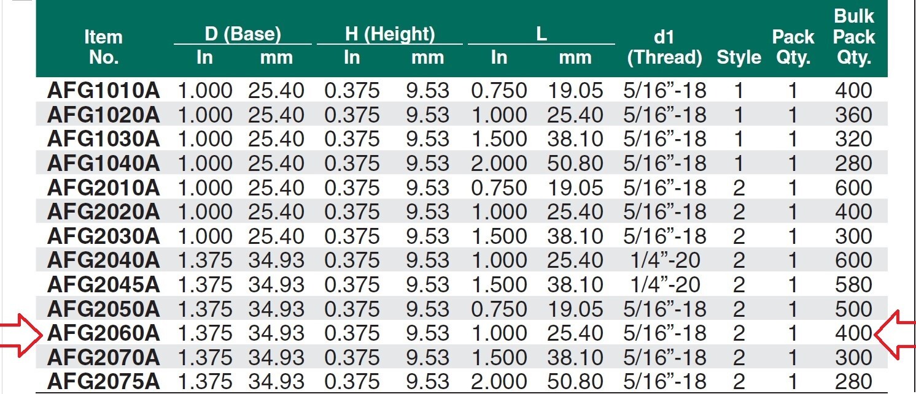Click bulk quantity 580 in AFG2045A row
This screenshot has height=394, width=916.
[853, 284]
